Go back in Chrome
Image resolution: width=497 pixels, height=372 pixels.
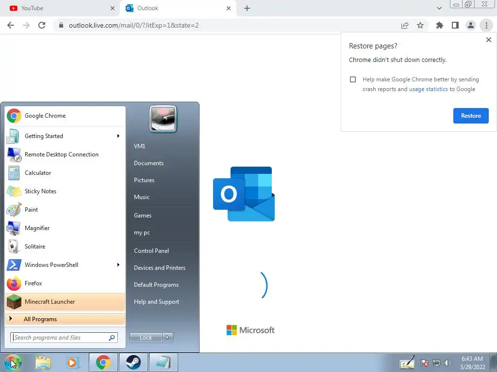[x=11, y=25]
